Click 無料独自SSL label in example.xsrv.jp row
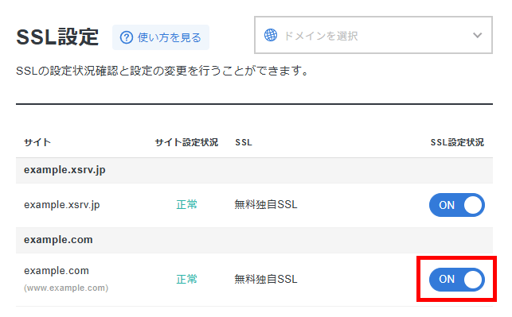 coord(266,205)
